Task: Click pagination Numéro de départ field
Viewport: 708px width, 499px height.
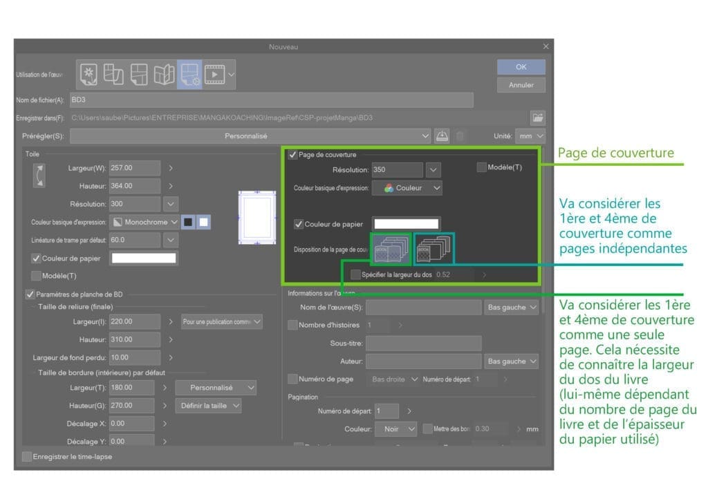Action: [387, 411]
